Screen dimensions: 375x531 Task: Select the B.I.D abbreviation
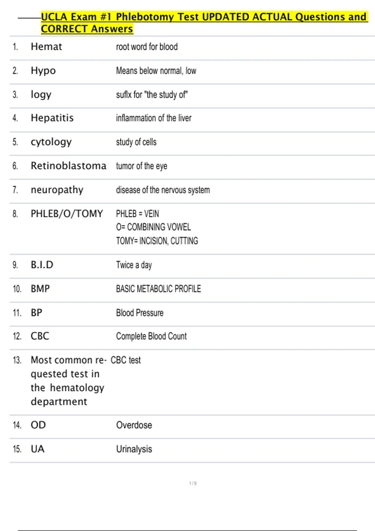(x=42, y=265)
